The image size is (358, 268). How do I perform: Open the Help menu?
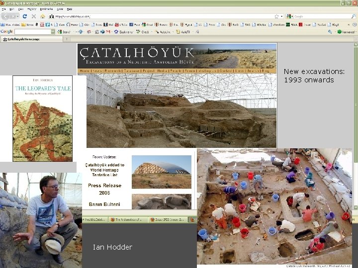tap(70, 9)
